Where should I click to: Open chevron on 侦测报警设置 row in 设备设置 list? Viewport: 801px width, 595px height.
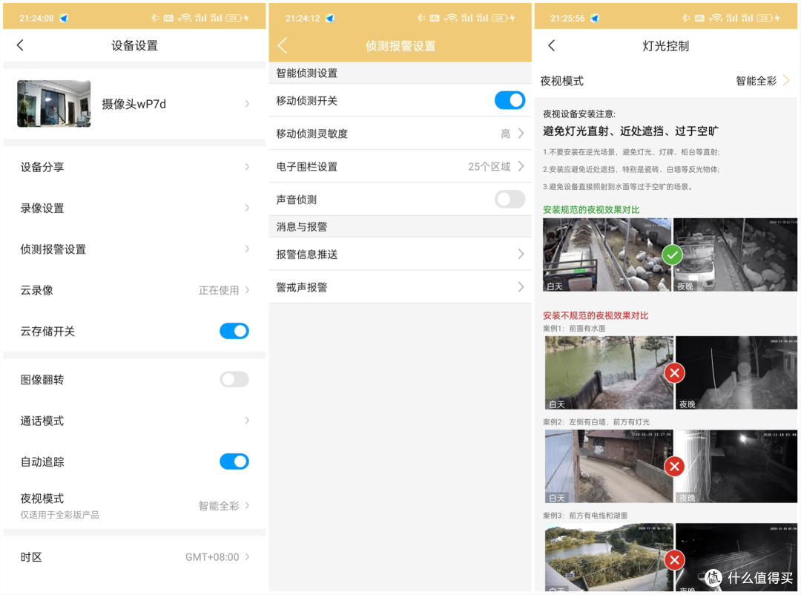click(x=247, y=249)
